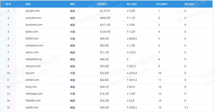Click the green down arrow beside 8629.5
The image size is (214, 112).
pos(128,39)
